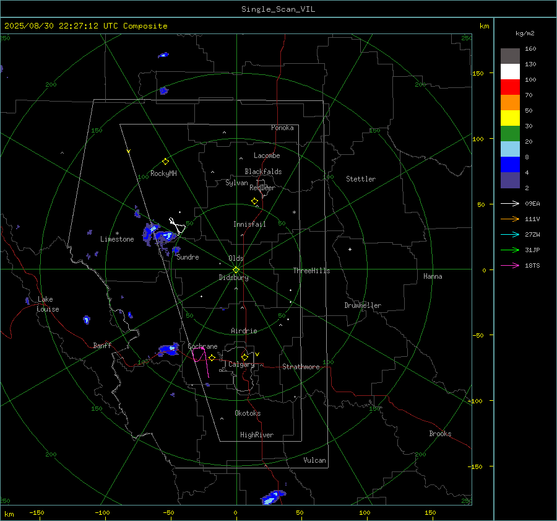Click the 160 value atop the legend
The width and height of the screenshot is (557, 521).
tap(530, 49)
